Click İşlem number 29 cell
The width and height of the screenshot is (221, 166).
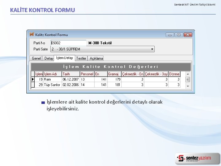39,85
